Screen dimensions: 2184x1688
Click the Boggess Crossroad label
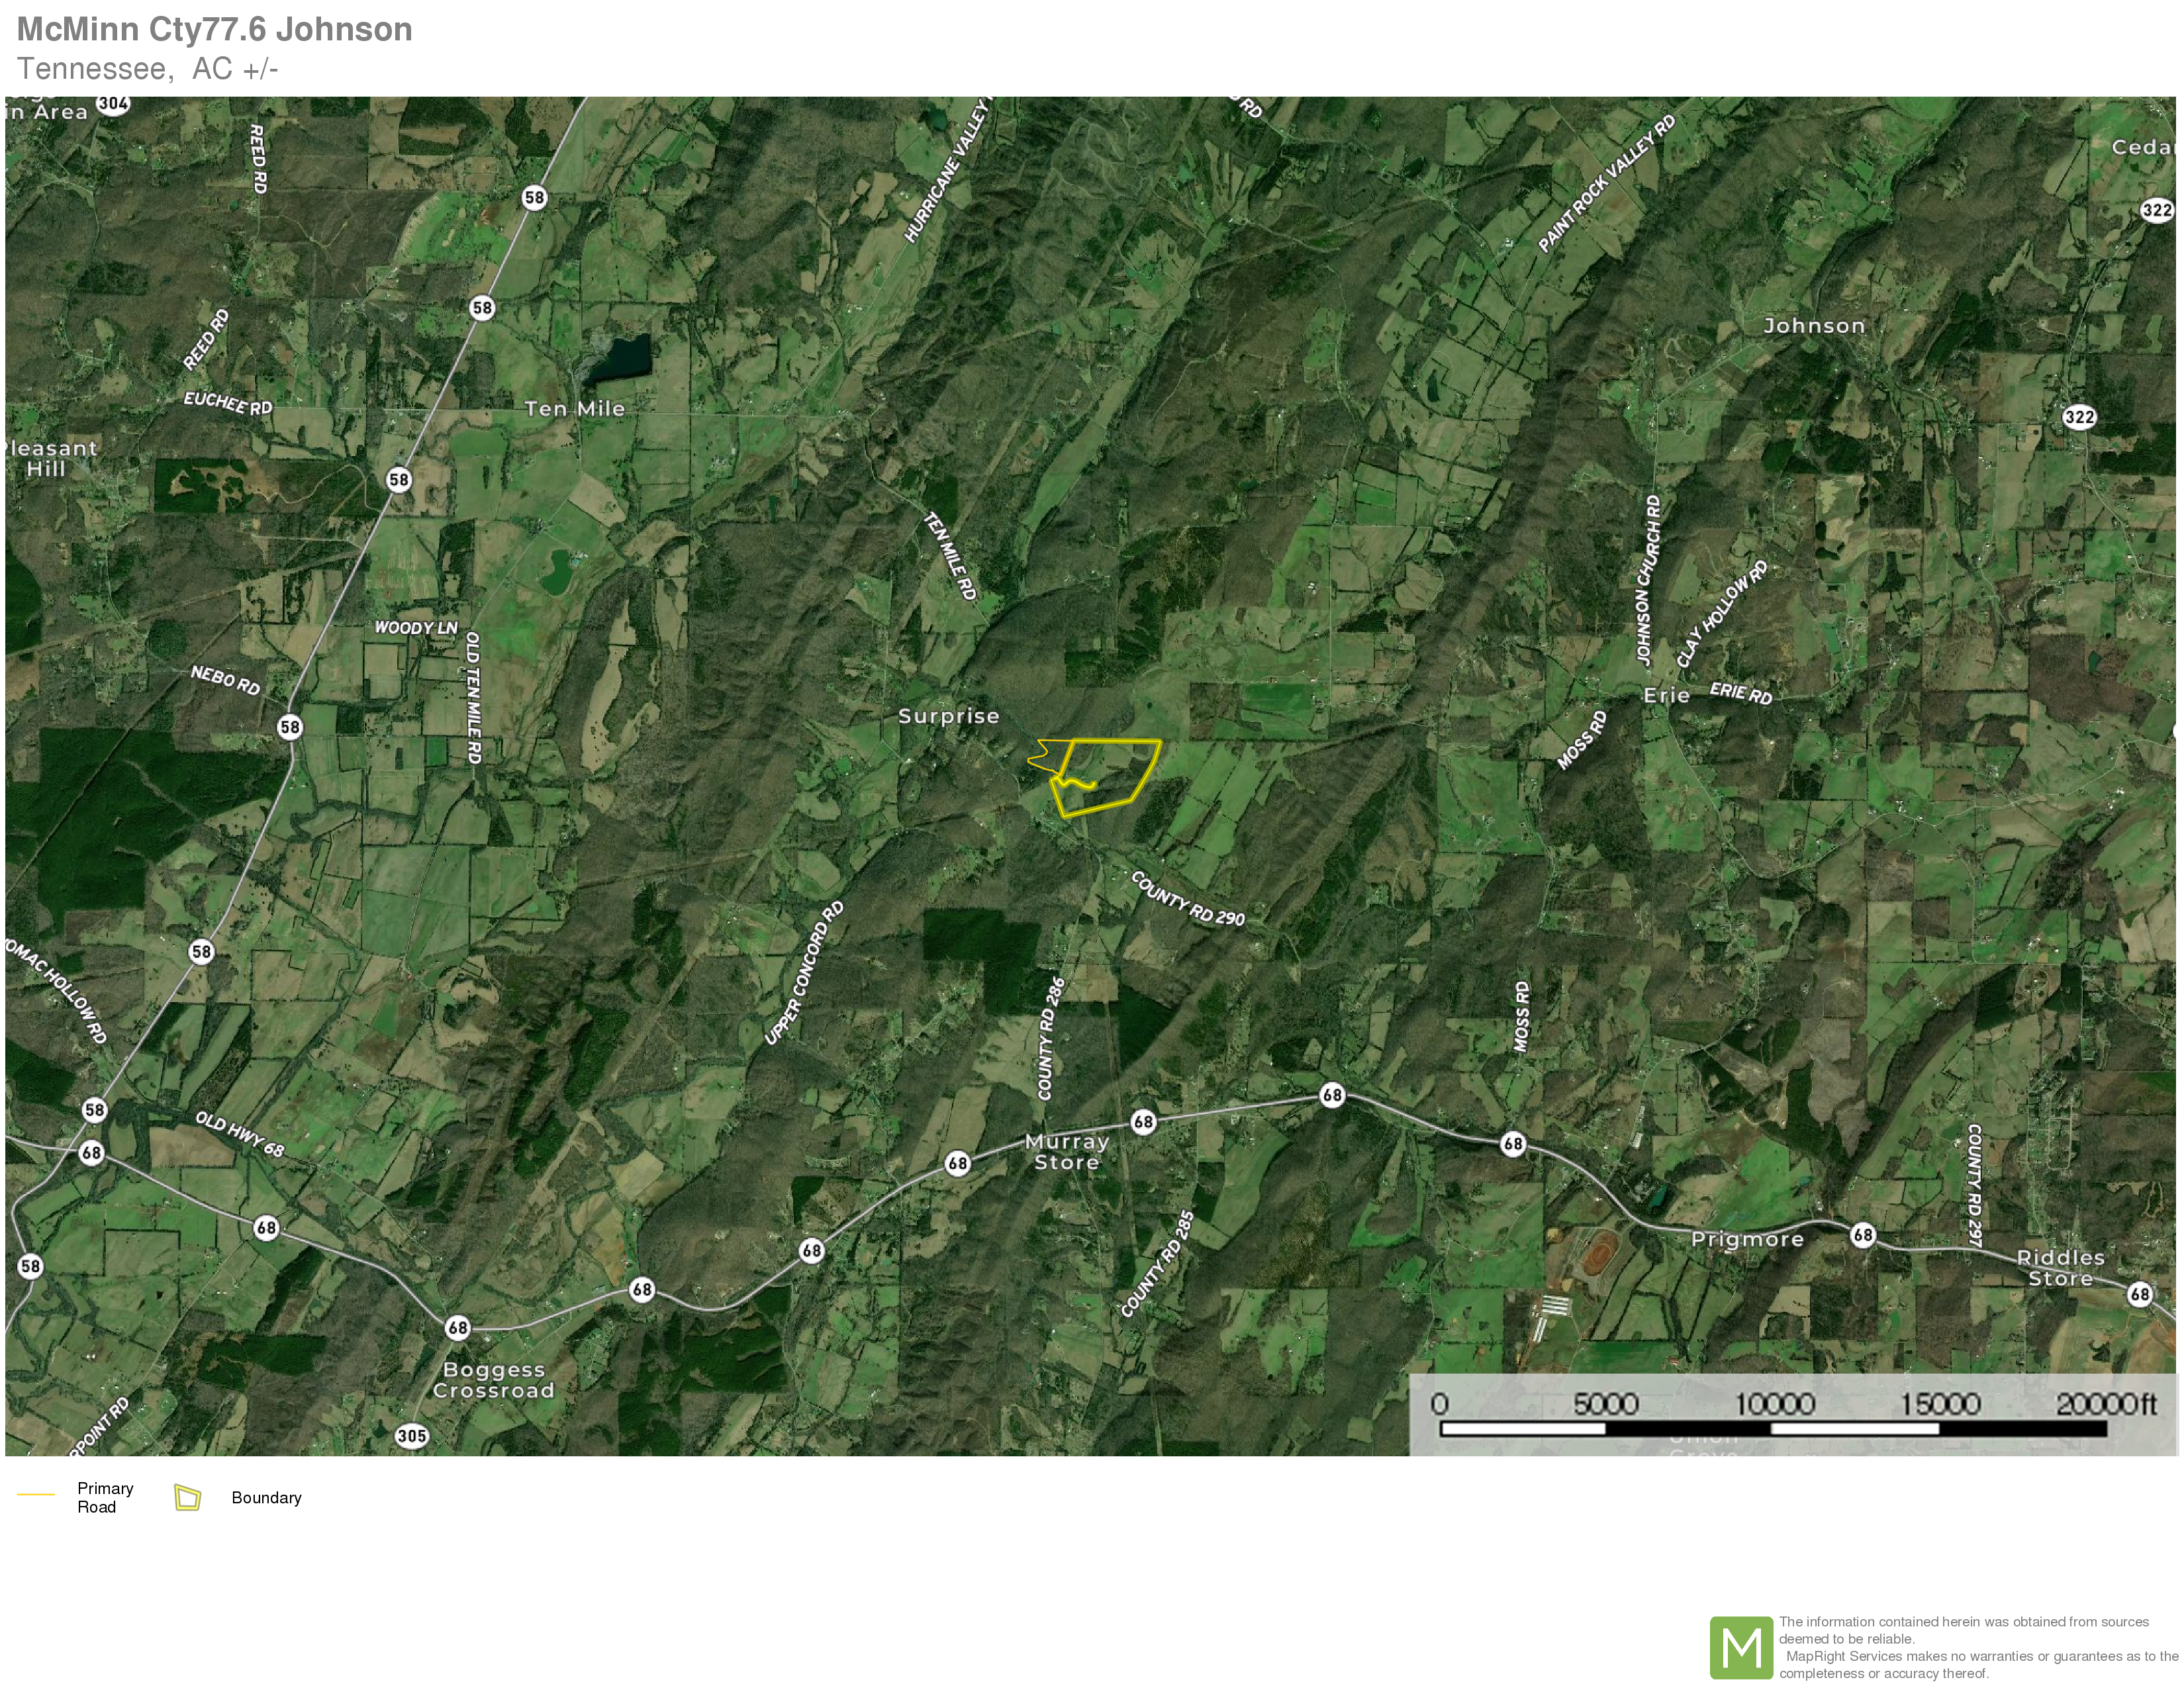[x=493, y=1380]
